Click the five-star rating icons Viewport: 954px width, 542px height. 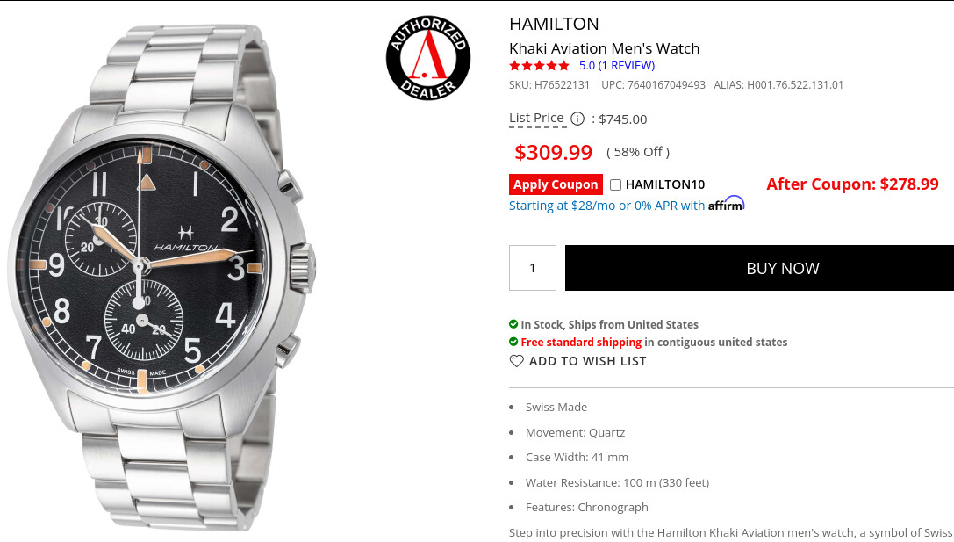[x=539, y=65]
